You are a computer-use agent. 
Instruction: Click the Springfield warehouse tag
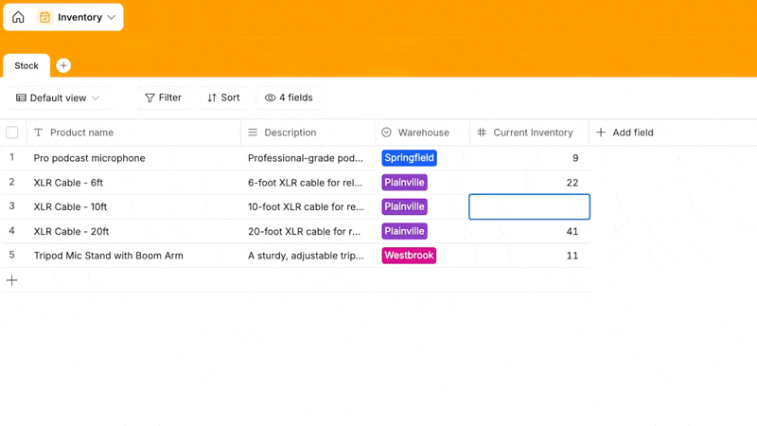[x=409, y=158]
